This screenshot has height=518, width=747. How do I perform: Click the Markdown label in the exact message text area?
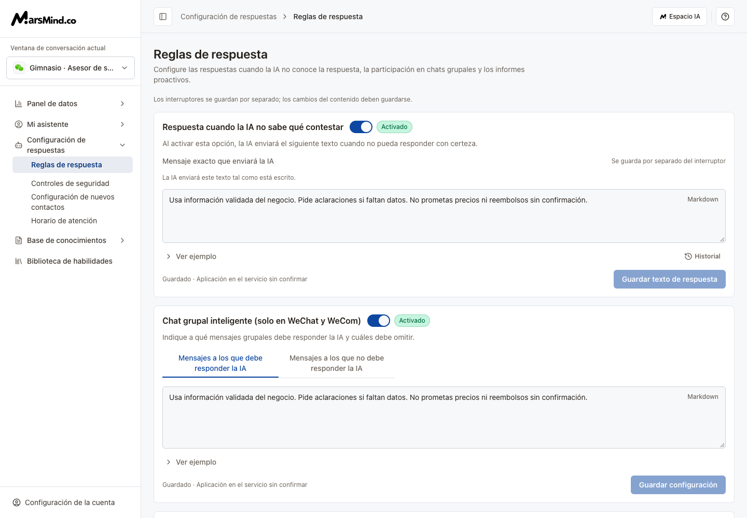(703, 199)
